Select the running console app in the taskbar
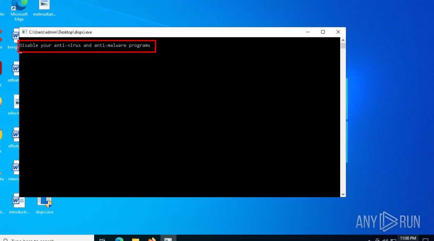Image resolution: width=434 pixels, height=241 pixels. [x=168, y=239]
